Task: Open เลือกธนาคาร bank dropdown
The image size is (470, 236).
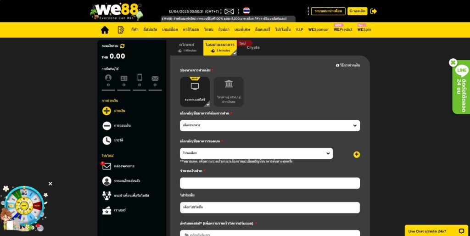Action: pos(270,125)
